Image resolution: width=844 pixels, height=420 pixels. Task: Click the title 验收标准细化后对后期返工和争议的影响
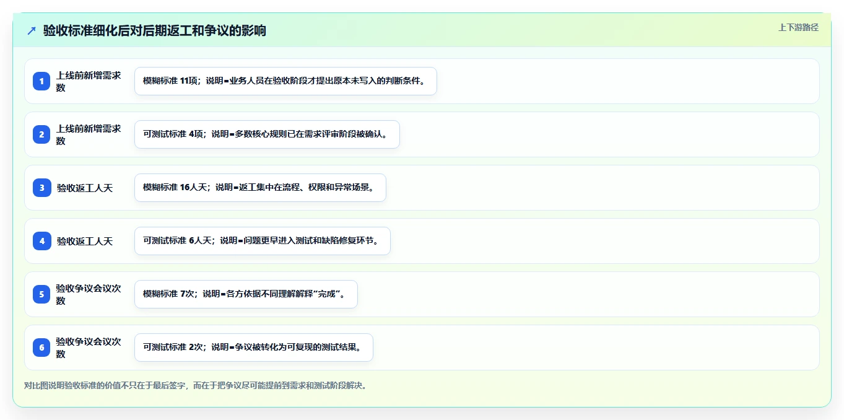point(155,30)
